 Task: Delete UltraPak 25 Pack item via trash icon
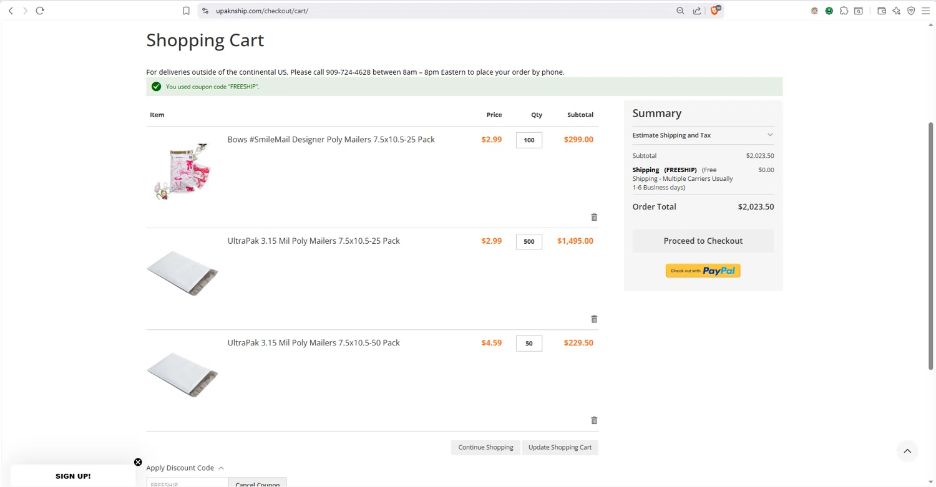[x=594, y=319]
